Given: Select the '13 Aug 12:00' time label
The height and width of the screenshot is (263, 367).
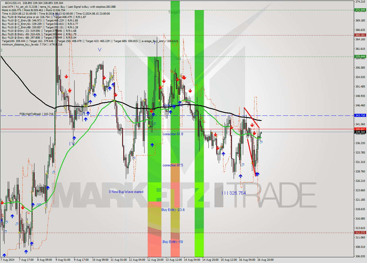Looking at the screenshot, I should tap(174, 260).
